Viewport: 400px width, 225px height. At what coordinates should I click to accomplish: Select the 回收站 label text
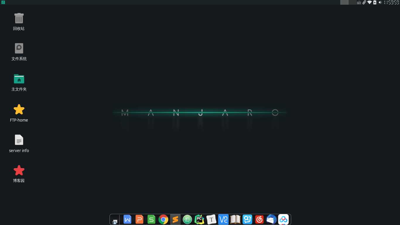19,29
